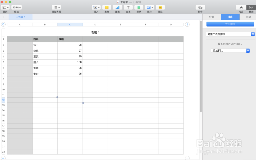The image size is (256, 160).
Task: Click the Chart toolbar icon
Action: pyautogui.click(x=118, y=7)
